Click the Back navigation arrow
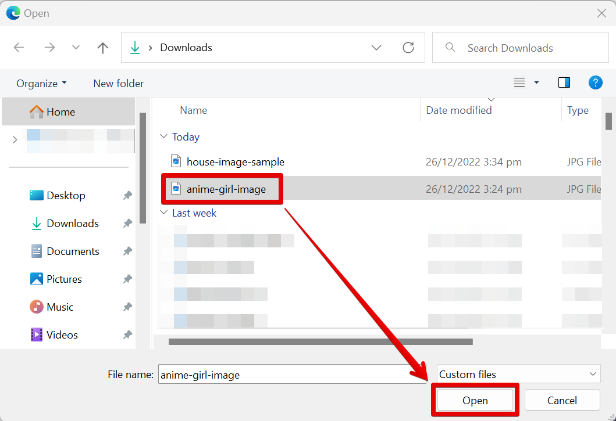 19,48
